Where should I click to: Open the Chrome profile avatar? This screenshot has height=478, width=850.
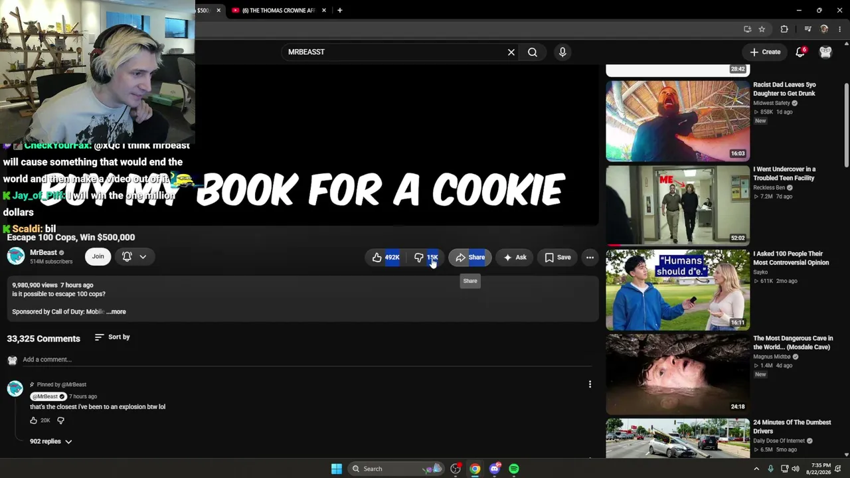click(824, 29)
